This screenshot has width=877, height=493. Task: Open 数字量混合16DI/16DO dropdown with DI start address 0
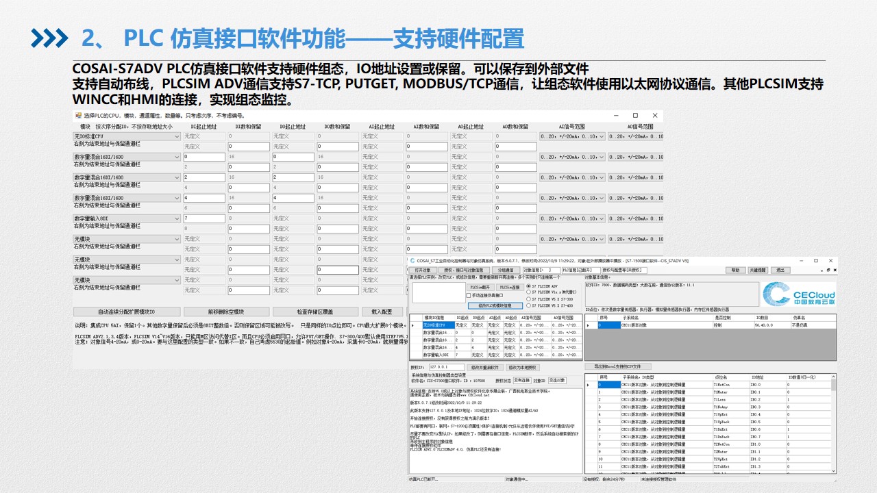127,157
